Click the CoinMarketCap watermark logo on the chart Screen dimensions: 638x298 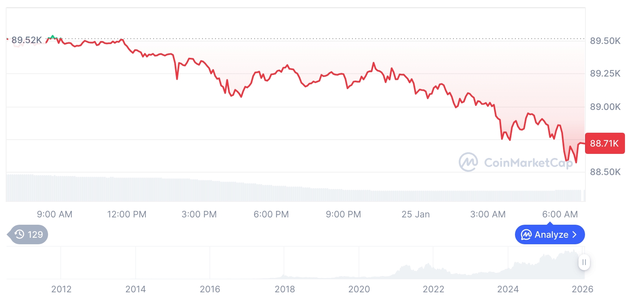468,162
